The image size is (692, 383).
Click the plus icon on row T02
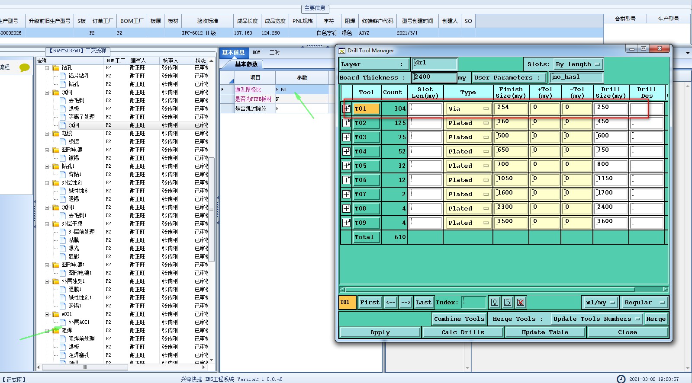click(x=347, y=123)
